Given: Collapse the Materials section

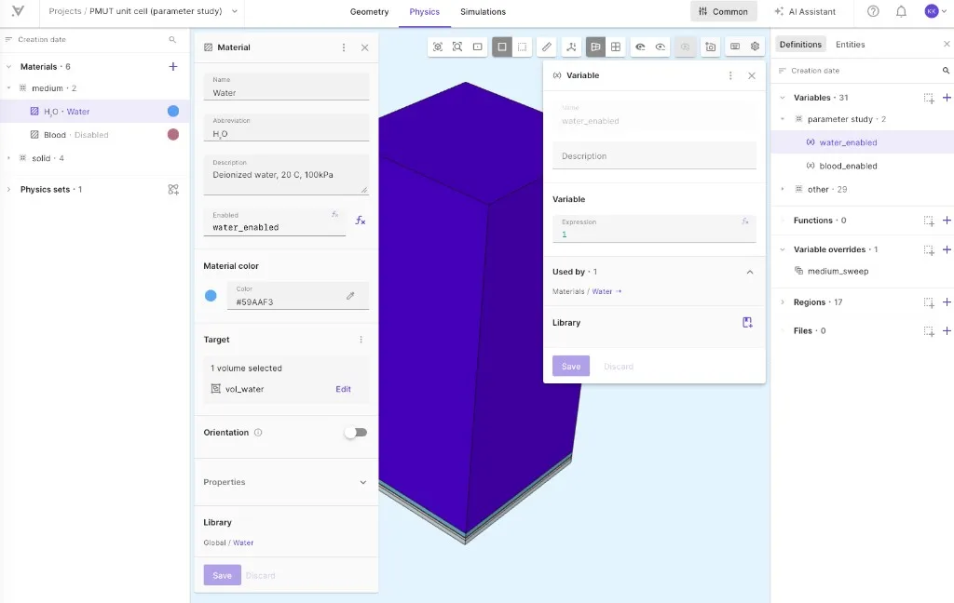Looking at the screenshot, I should coord(8,67).
